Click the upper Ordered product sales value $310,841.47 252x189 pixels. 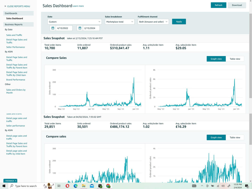[119, 48]
